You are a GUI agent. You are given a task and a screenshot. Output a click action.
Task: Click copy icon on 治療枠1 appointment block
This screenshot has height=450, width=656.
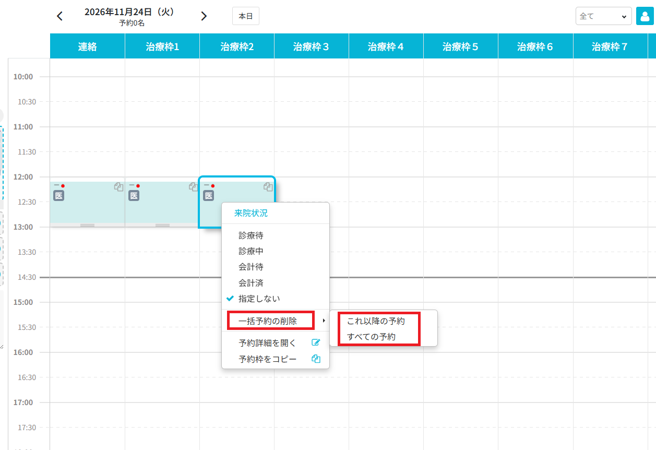coord(193,186)
